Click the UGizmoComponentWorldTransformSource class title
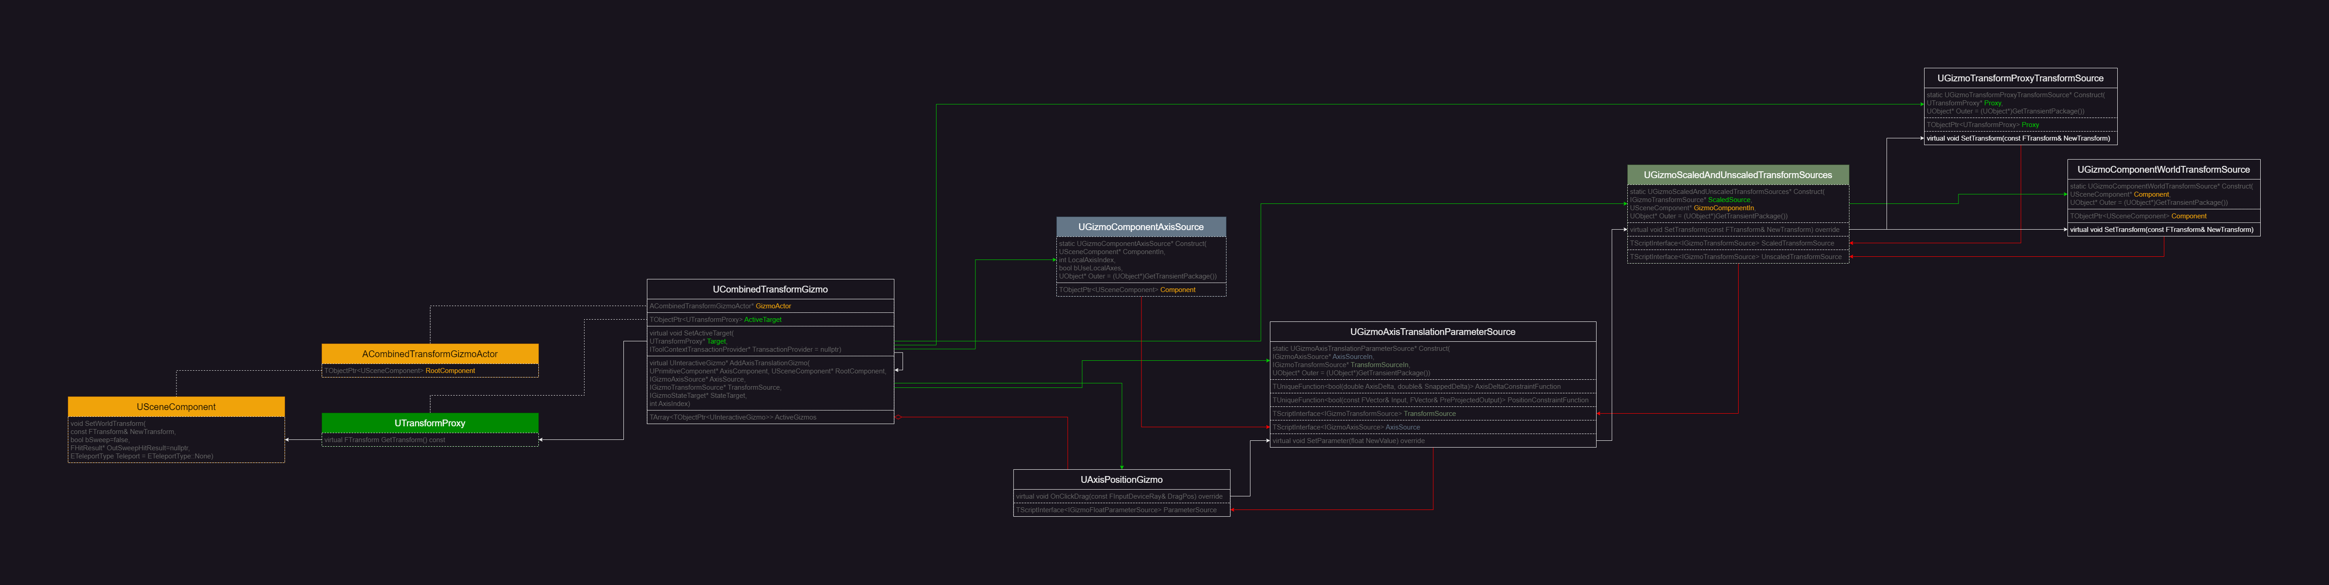The height and width of the screenshot is (585, 2329). coord(2163,170)
